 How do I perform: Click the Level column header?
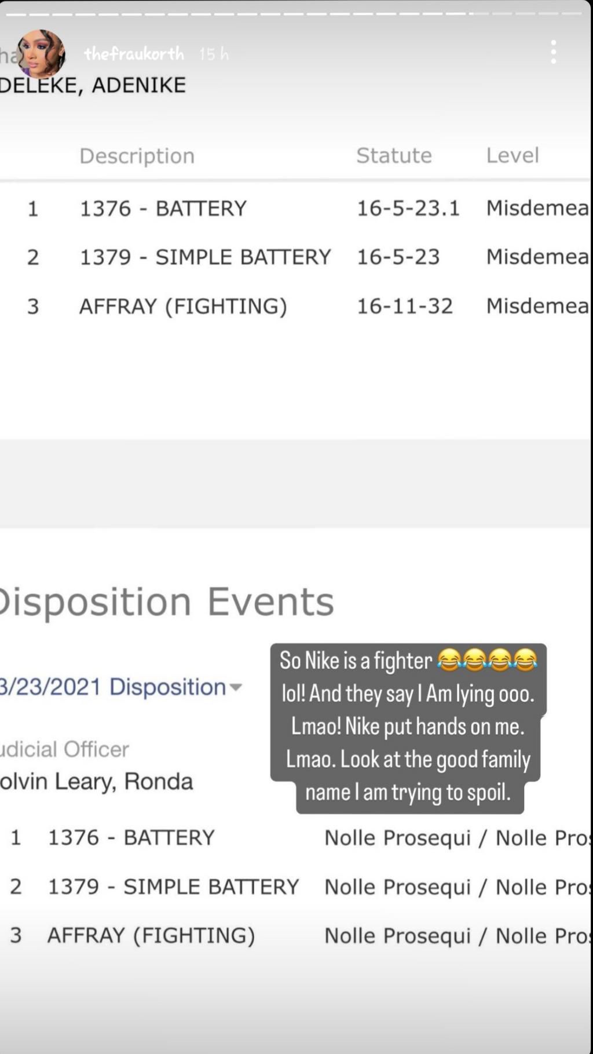click(x=513, y=155)
